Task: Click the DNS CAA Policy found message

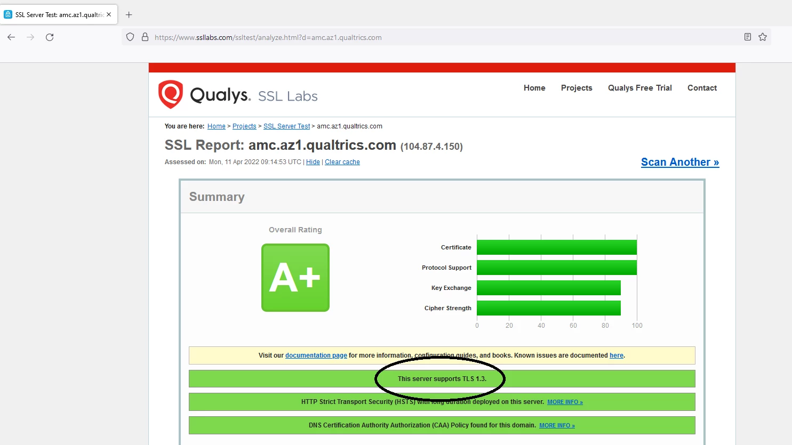Action: point(422,425)
